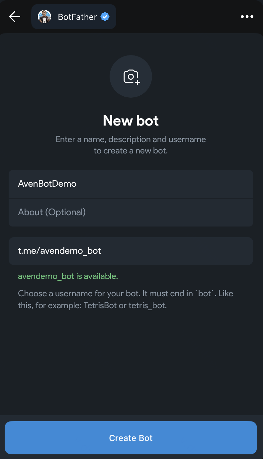The height and width of the screenshot is (459, 263).
Task: Open the three-dot more options menu
Action: [247, 17]
